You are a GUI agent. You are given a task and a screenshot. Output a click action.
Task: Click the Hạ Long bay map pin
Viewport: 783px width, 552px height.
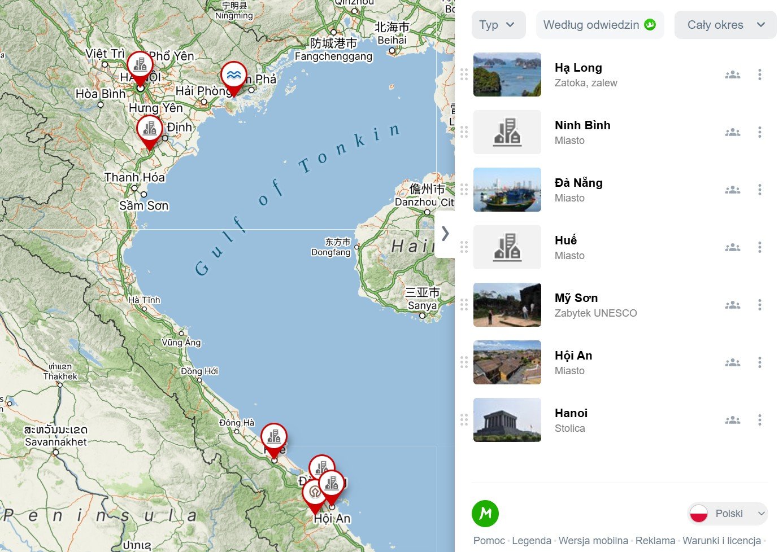click(x=233, y=76)
